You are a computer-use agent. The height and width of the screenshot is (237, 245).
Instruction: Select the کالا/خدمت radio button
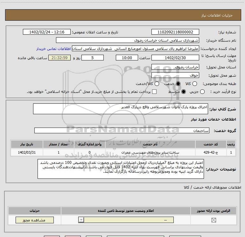[x=157, y=84]
